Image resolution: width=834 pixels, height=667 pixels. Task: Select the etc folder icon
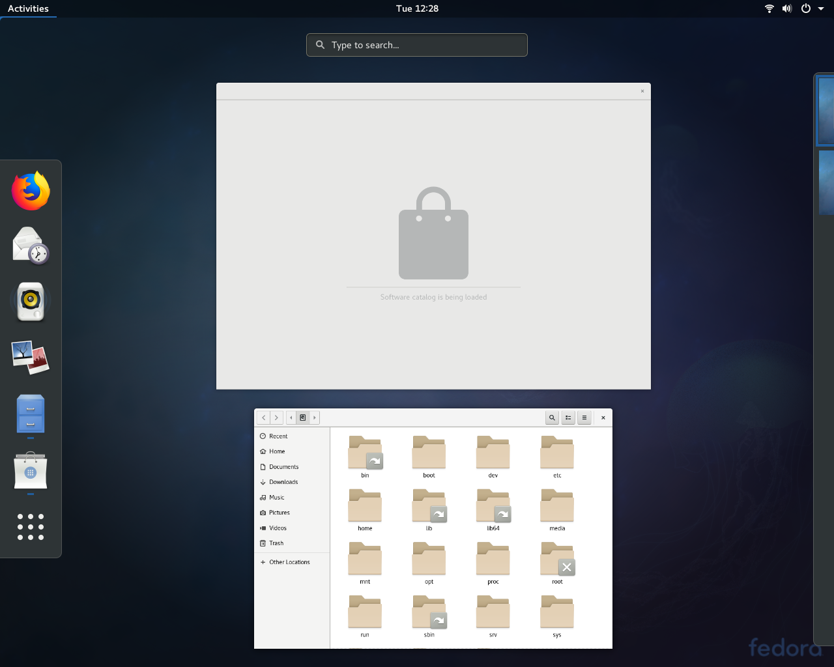pyautogui.click(x=557, y=452)
